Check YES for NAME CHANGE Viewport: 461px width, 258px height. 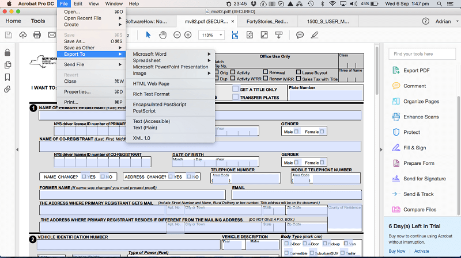coord(84,176)
